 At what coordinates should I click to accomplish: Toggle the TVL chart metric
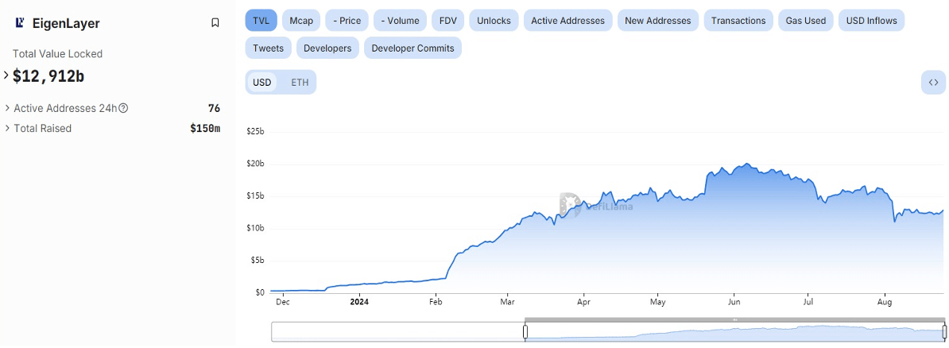(261, 21)
